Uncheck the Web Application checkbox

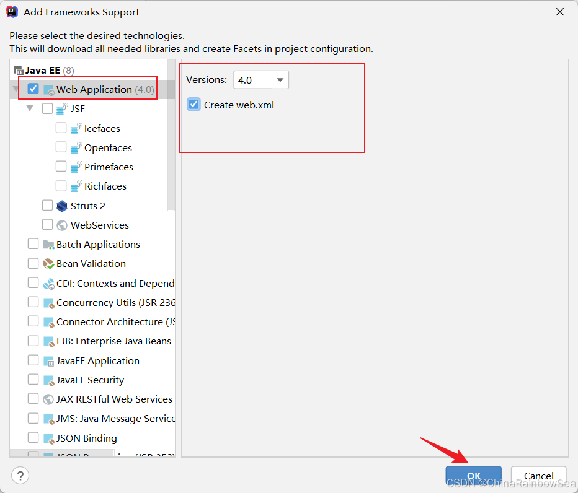coord(33,89)
